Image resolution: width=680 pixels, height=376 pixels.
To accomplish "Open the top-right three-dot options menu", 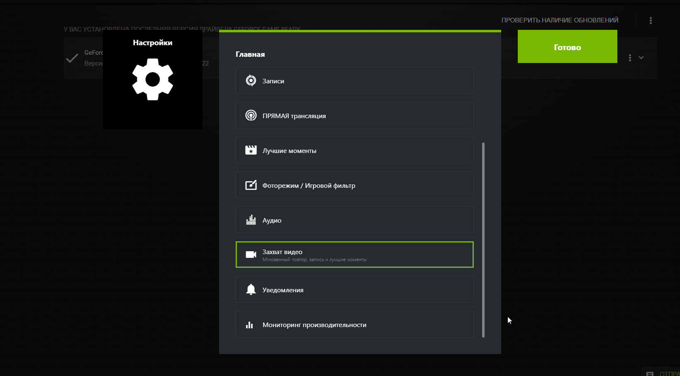I will coord(651,20).
